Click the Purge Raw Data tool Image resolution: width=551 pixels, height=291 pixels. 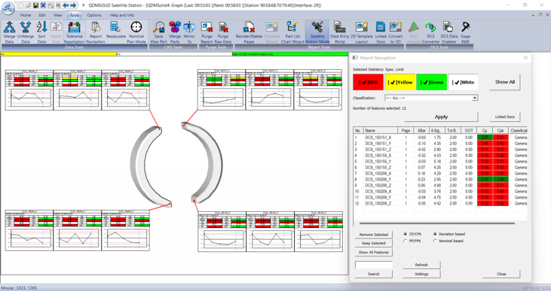pos(223,32)
